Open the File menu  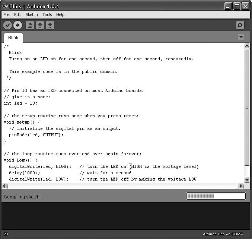coord(6,15)
